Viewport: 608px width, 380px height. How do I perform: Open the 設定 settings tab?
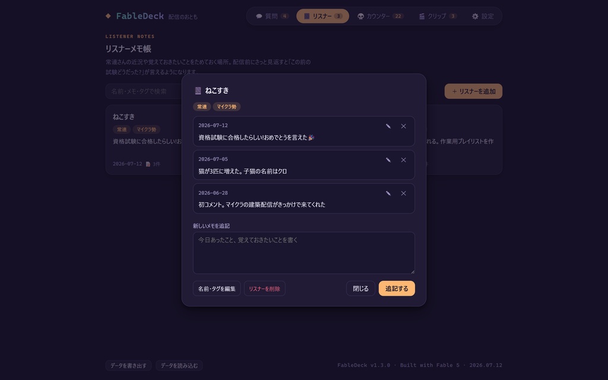click(x=483, y=16)
